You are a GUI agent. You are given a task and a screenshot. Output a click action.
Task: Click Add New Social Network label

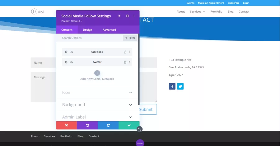click(97, 79)
